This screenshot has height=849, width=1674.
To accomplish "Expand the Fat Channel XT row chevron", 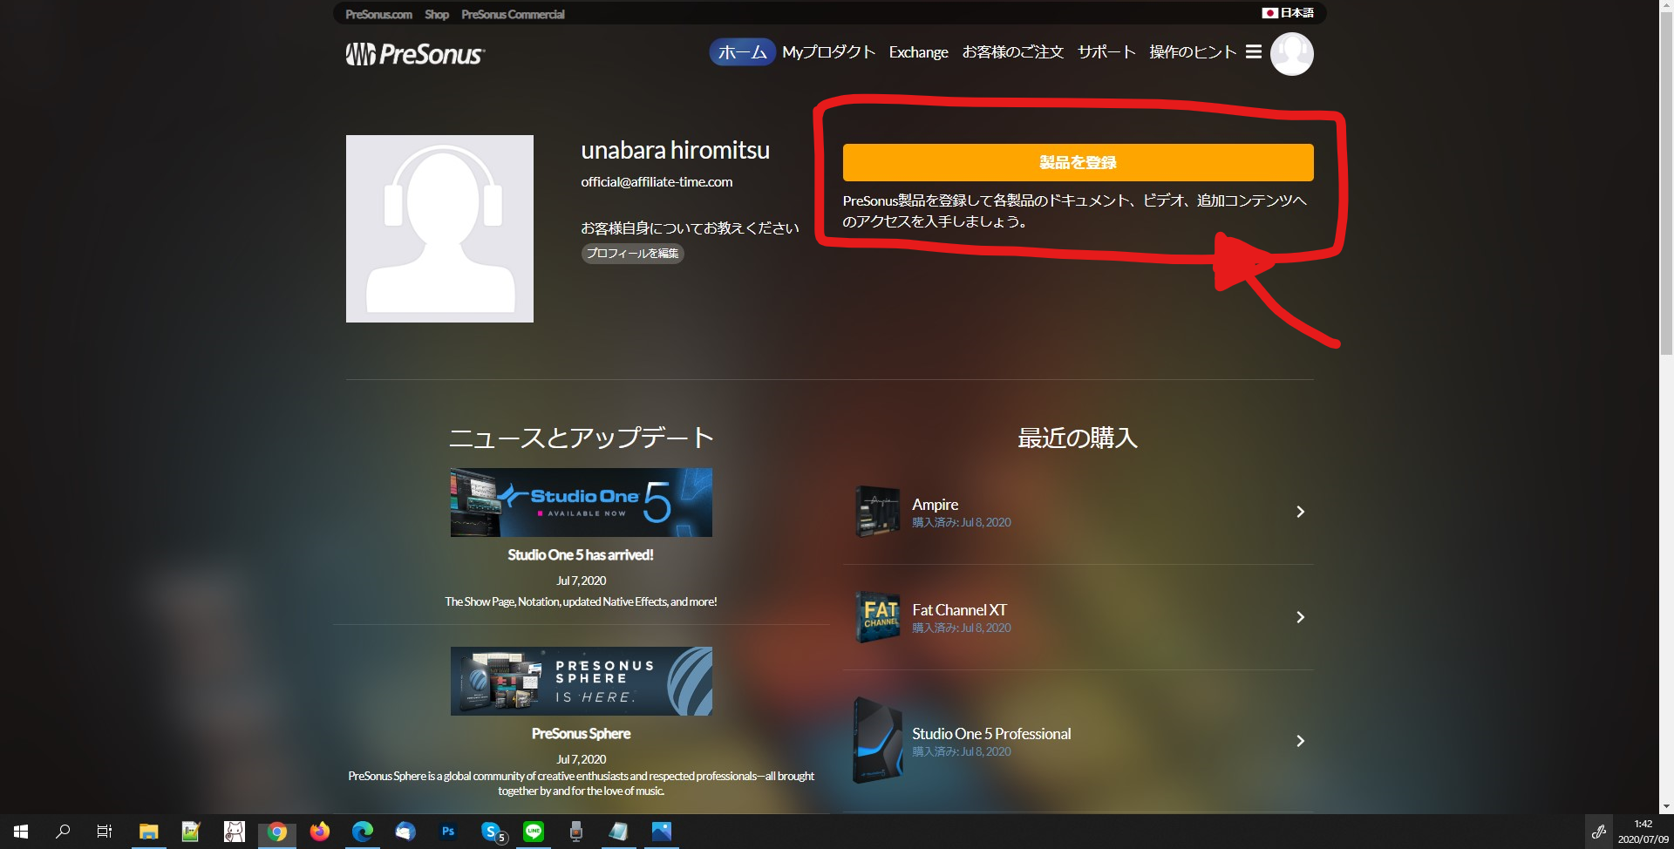I will click(x=1300, y=617).
